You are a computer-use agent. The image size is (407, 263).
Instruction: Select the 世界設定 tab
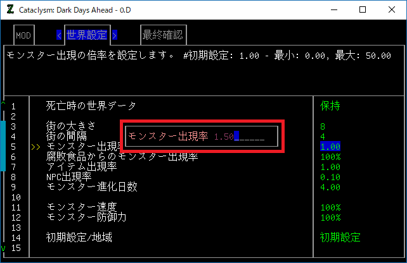(87, 35)
